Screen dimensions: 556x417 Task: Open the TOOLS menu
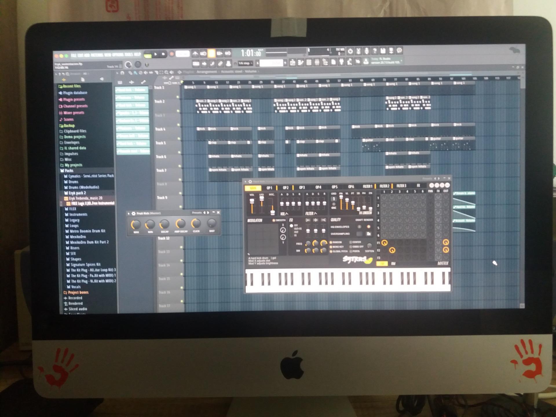(128, 54)
